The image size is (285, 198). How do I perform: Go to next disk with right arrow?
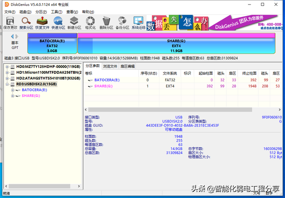click(x=17, y=36)
